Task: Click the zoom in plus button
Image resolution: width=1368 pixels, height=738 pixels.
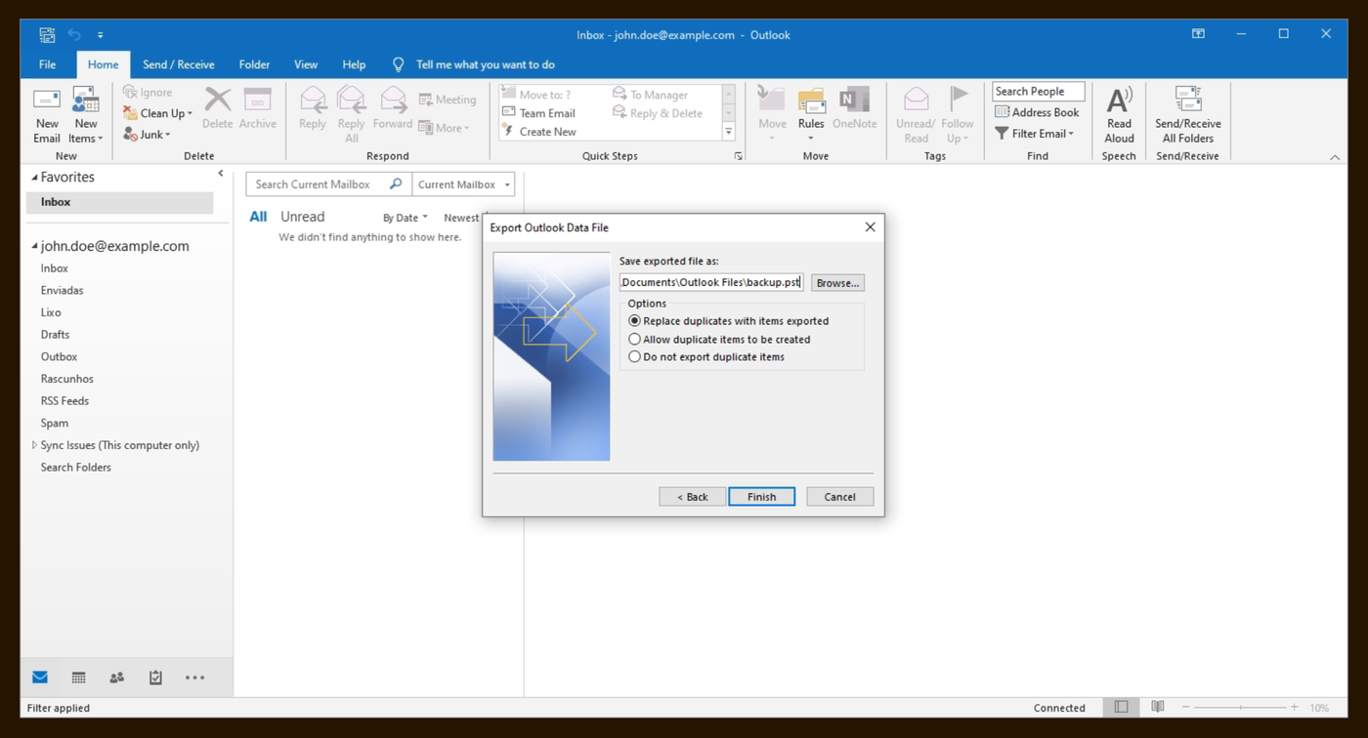Action: (x=1295, y=707)
